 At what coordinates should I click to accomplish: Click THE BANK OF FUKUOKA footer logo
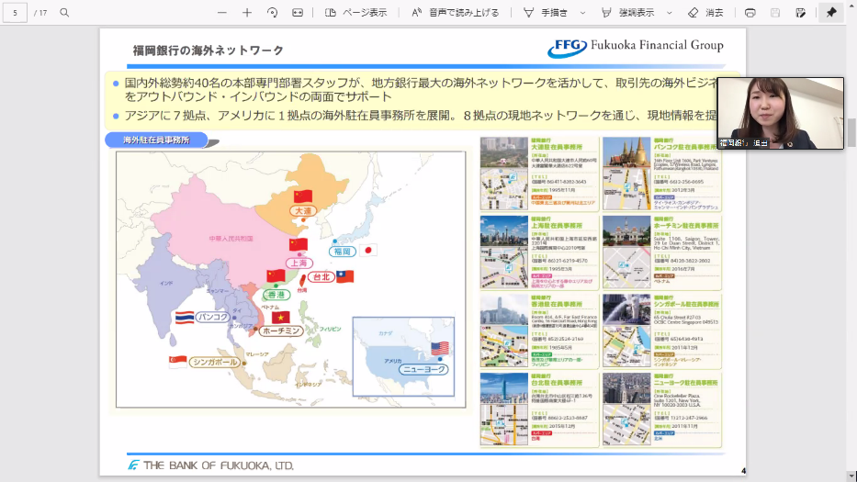(x=211, y=465)
